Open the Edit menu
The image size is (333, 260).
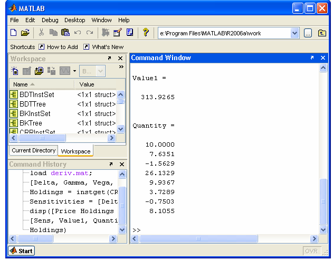pyautogui.click(x=30, y=20)
